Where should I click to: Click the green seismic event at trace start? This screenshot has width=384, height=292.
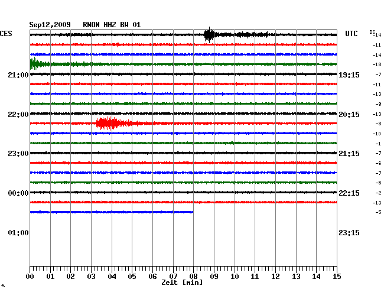(35, 64)
